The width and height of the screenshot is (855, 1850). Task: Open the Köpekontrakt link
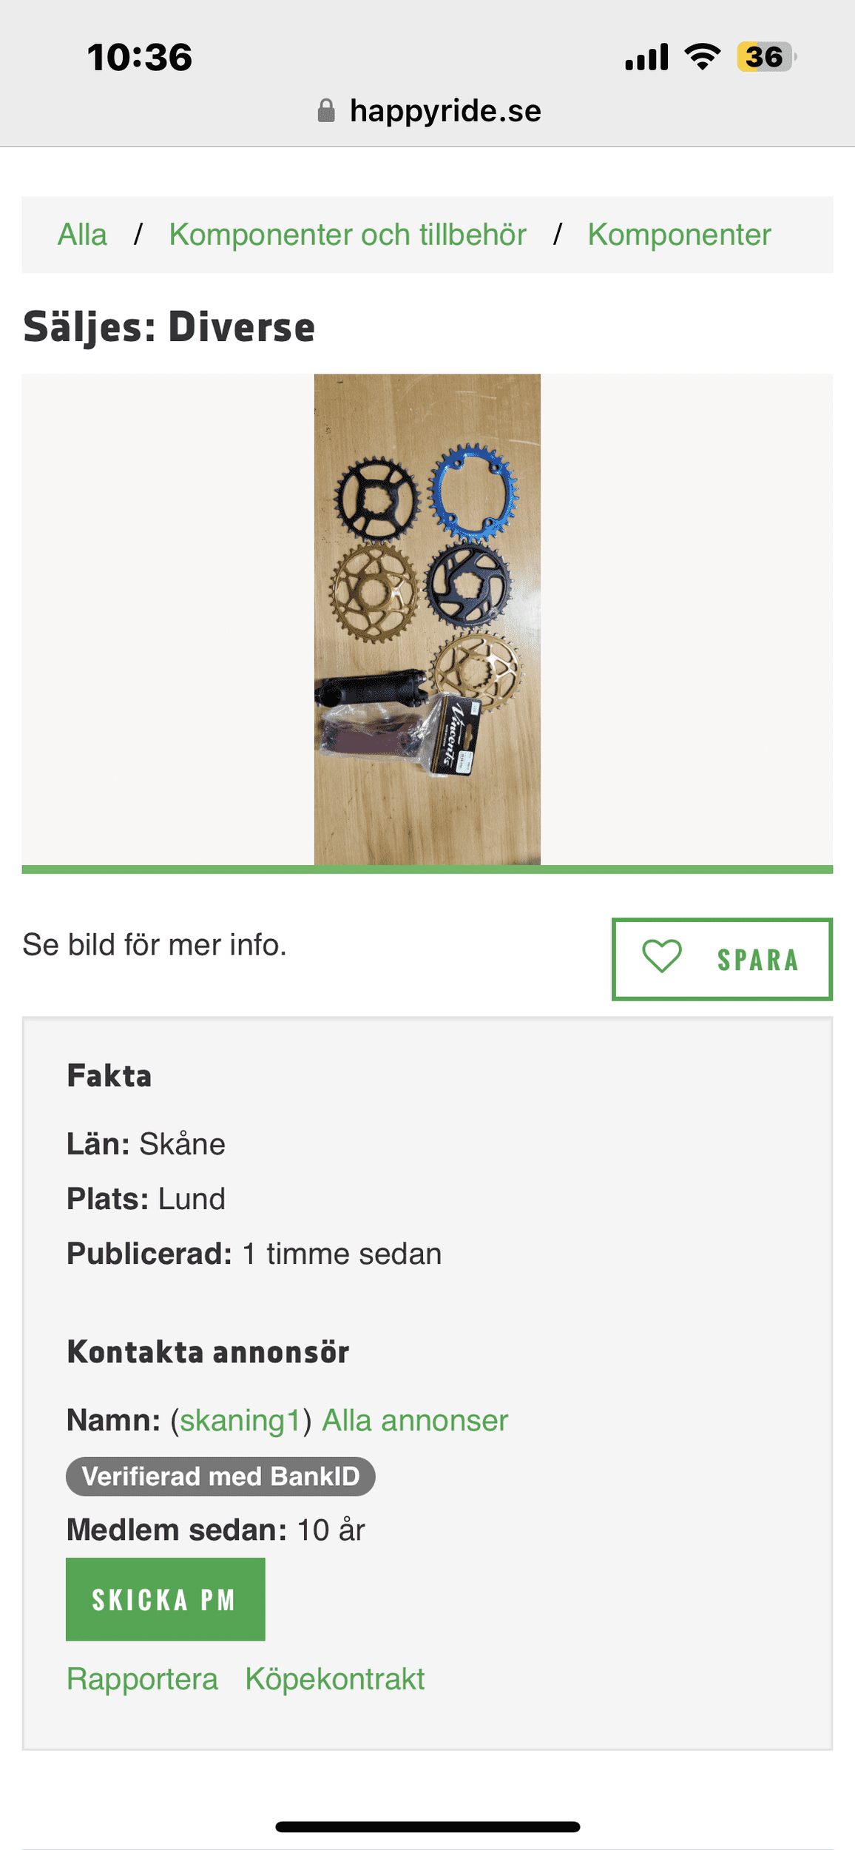(x=335, y=1679)
